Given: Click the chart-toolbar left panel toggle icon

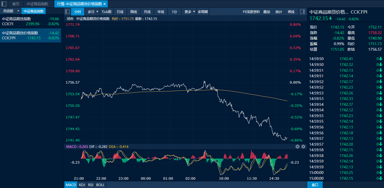Looking at the screenshot, I should pyautogui.click(x=67, y=12).
